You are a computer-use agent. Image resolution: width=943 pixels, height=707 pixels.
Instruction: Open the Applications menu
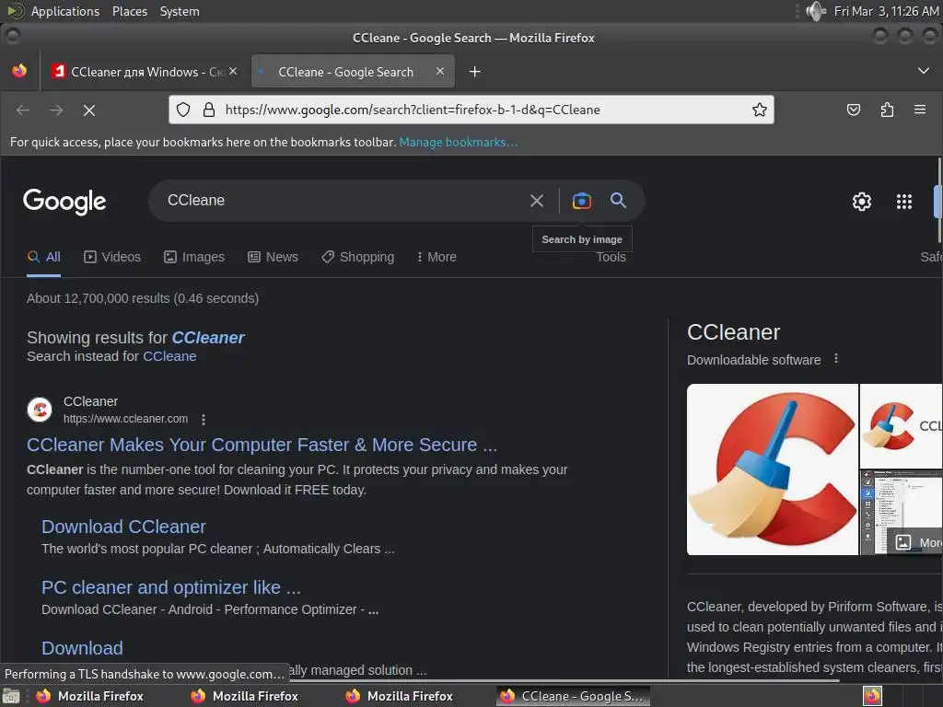click(x=65, y=11)
